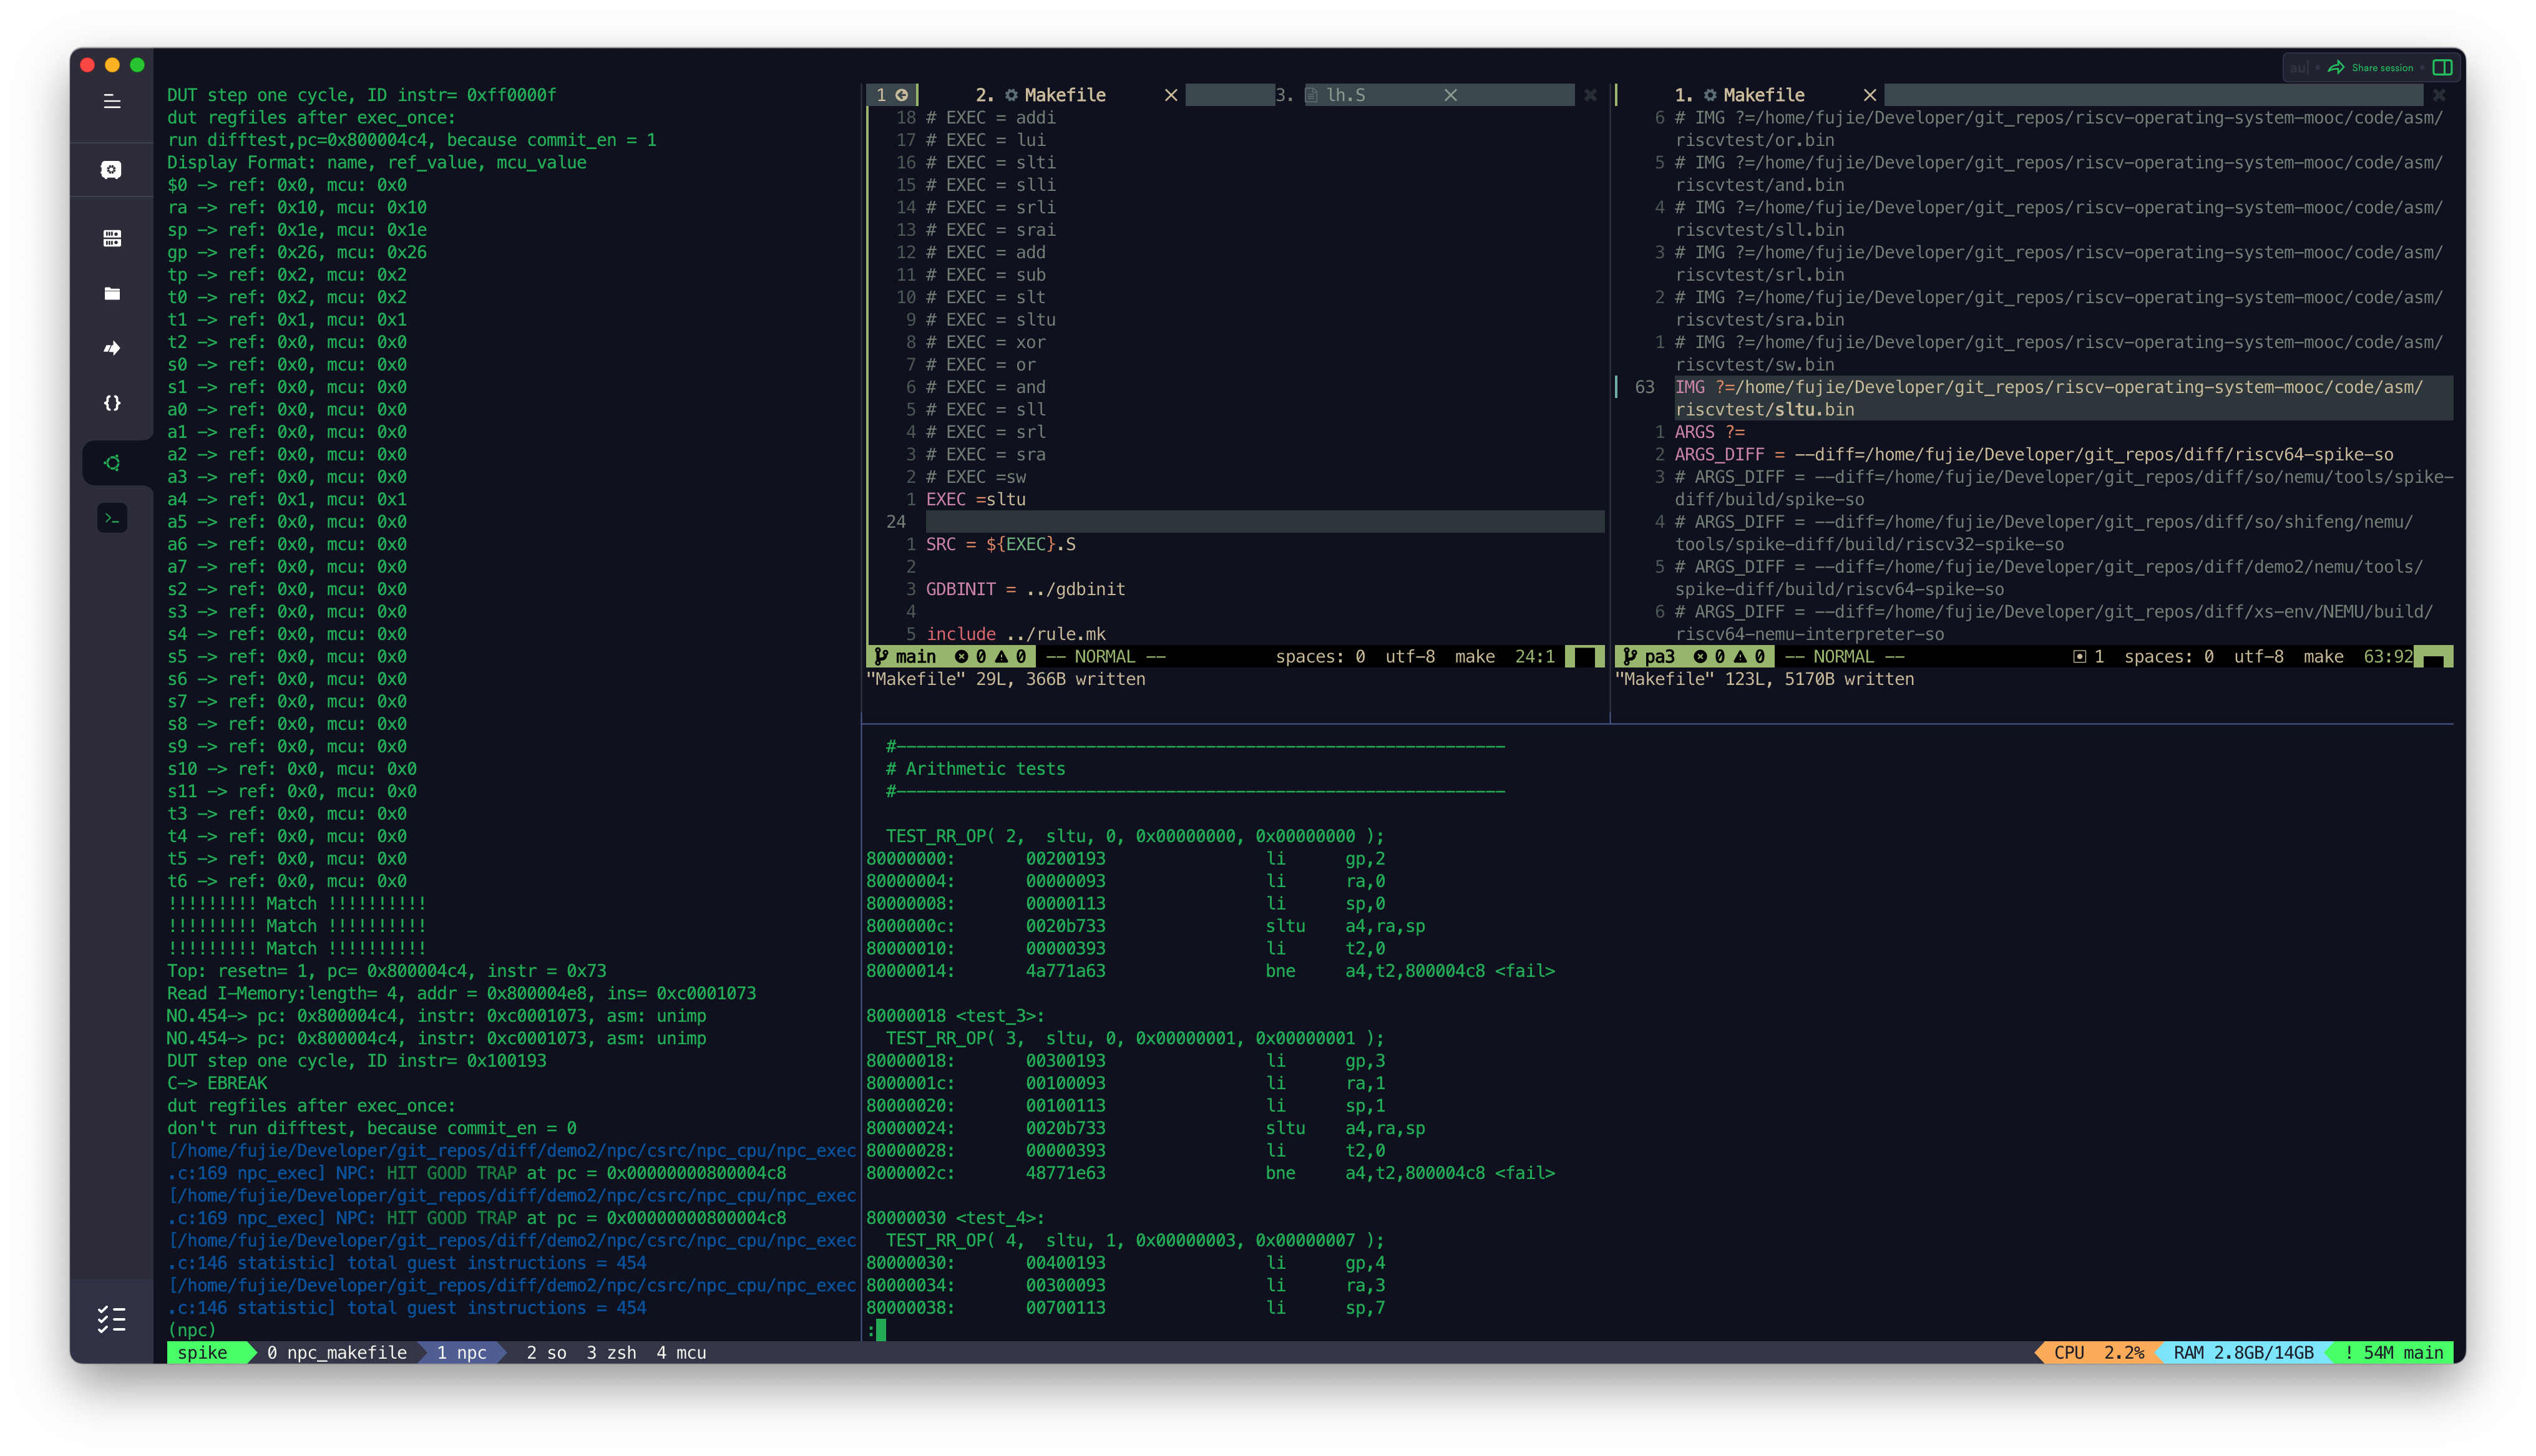Open the Vaults safe icon
The image size is (2536, 1456).
tap(112, 170)
